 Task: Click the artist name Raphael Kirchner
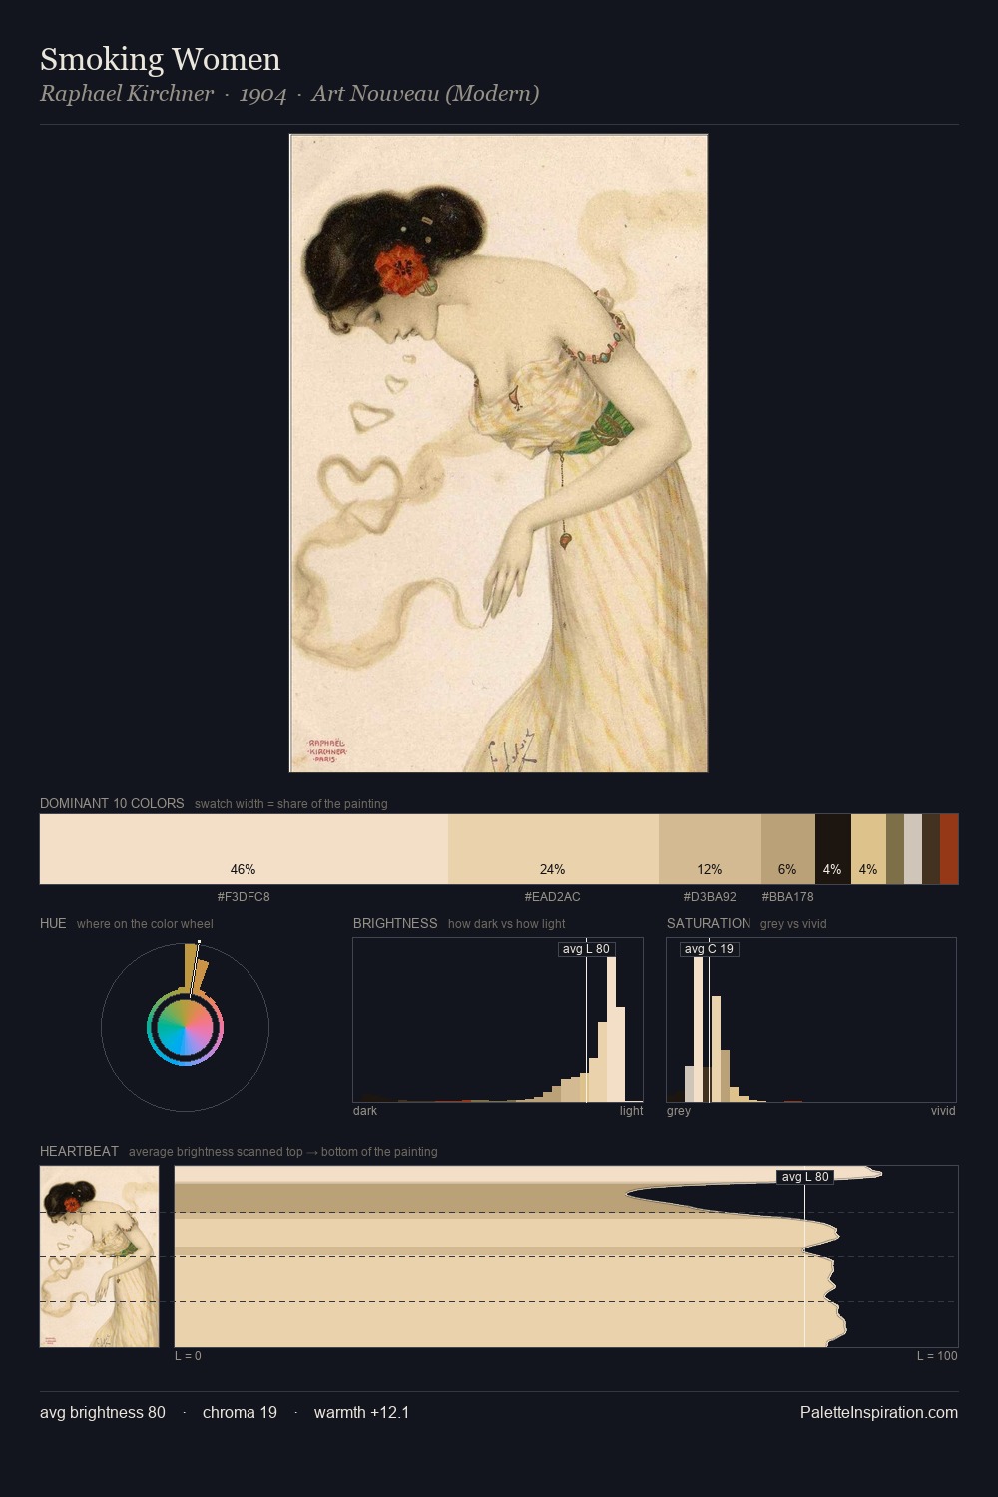click(x=127, y=94)
